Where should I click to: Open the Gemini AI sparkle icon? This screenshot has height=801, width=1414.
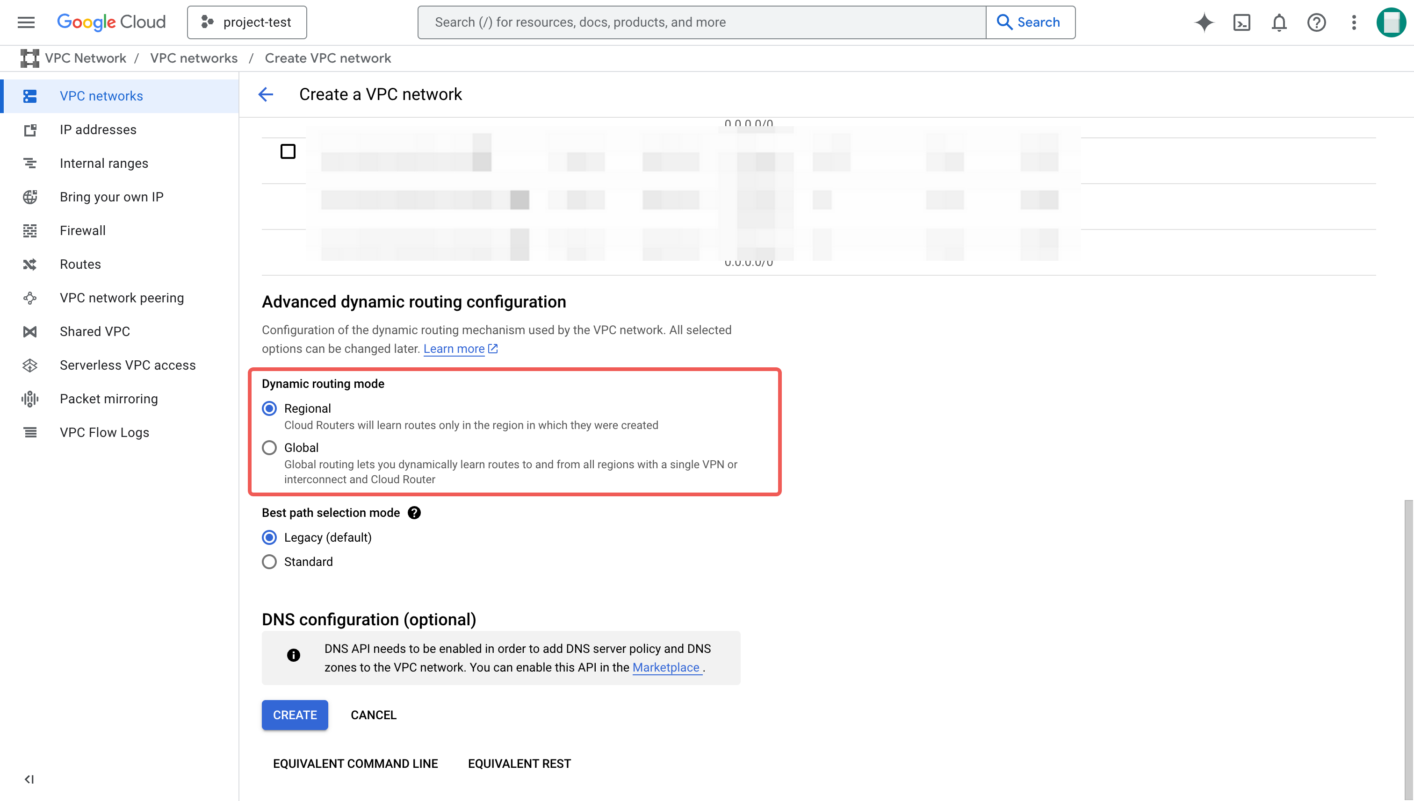pos(1204,22)
